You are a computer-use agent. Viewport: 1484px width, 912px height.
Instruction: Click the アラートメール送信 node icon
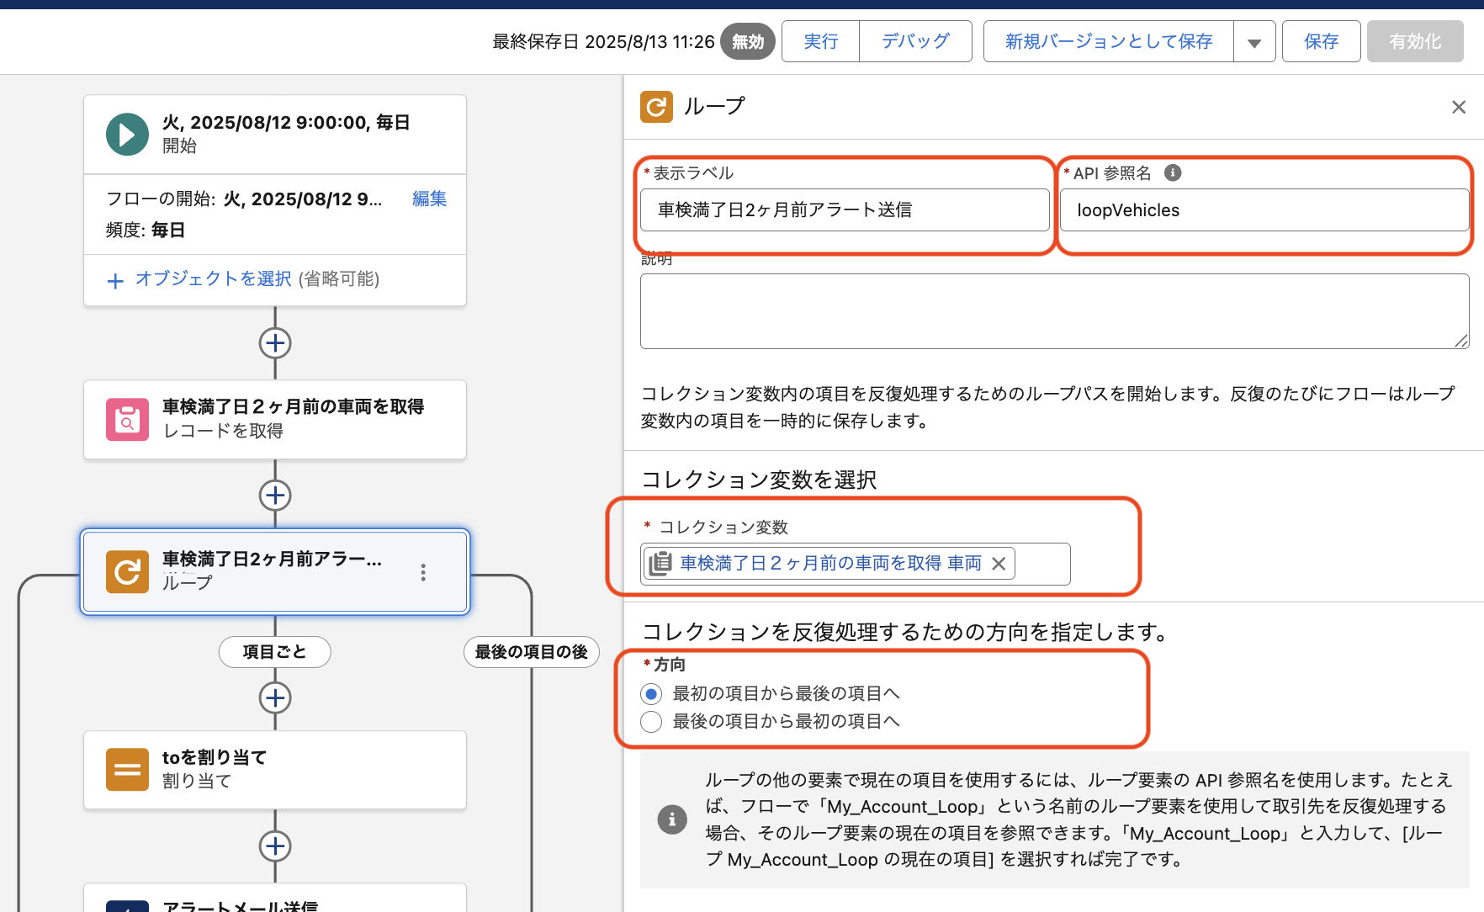click(x=127, y=907)
